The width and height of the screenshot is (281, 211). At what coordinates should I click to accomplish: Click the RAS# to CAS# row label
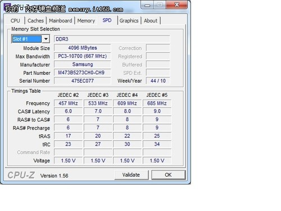click(34, 120)
